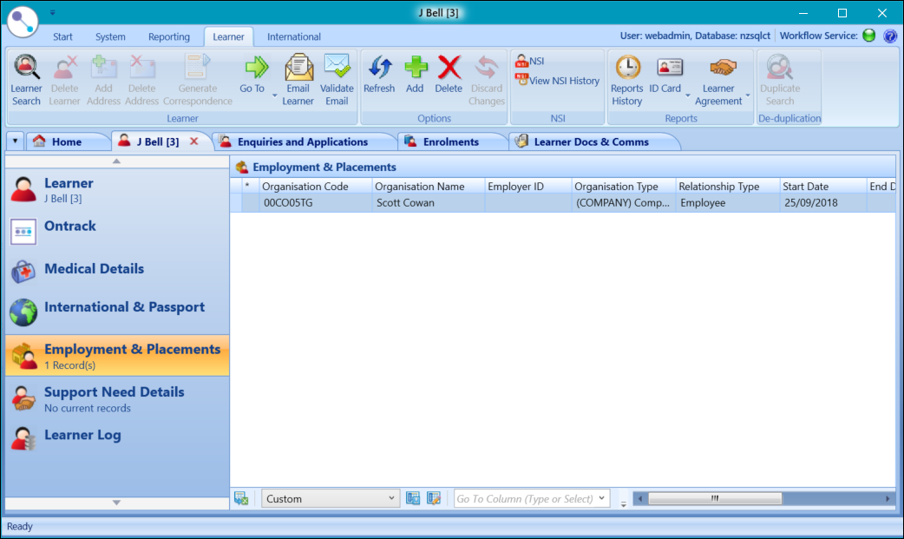
Task: Click the horizontal grid scrollbar
Action: coord(714,497)
